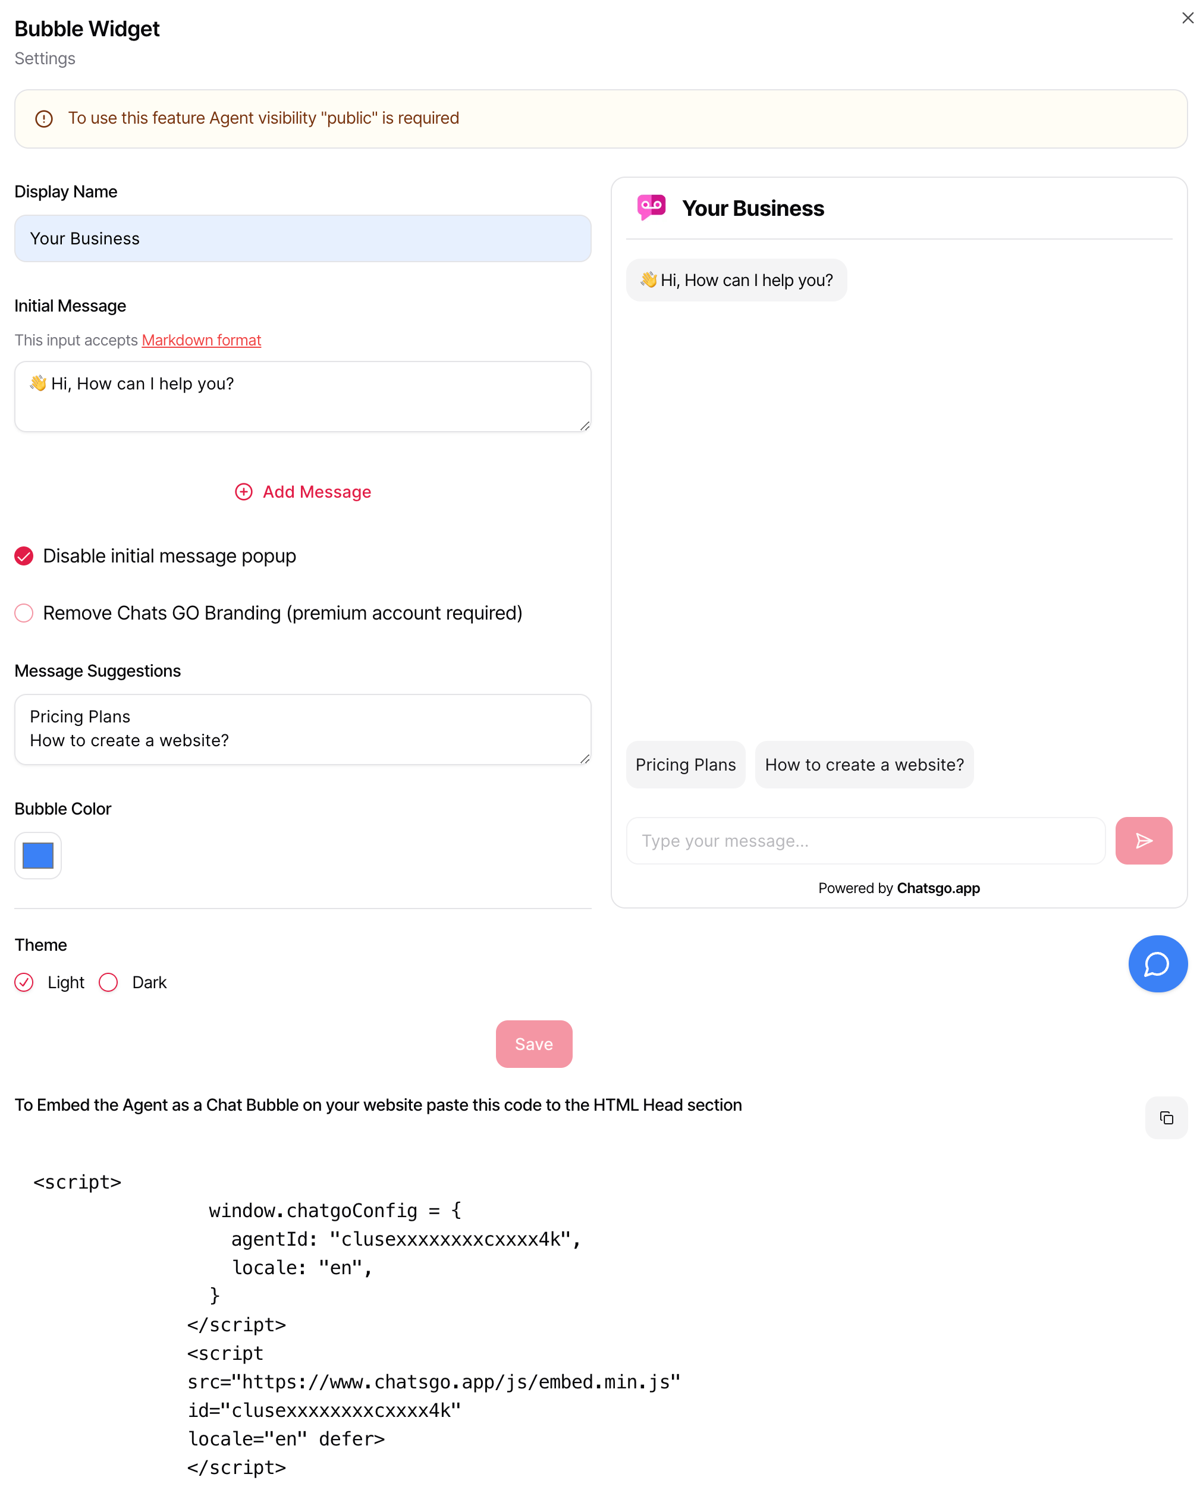Screen dimensions: 1203x1496
Task: Click the greeting message bubble in preview
Action: click(x=736, y=280)
